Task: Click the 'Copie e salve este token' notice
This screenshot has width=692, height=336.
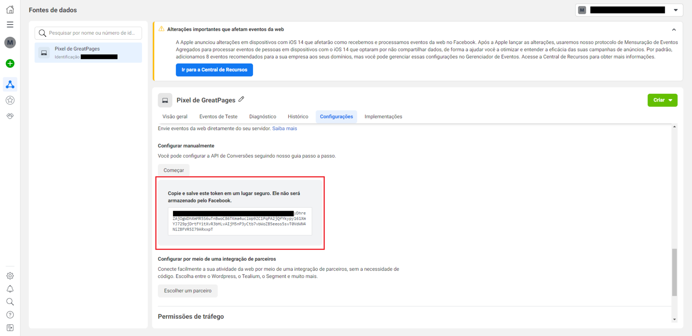Action: (234, 197)
